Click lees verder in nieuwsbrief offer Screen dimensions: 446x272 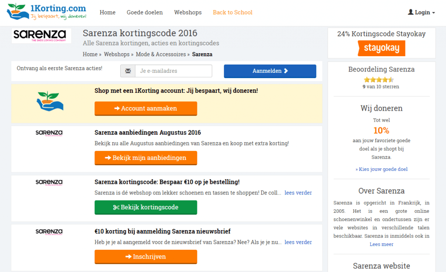tap(298, 242)
